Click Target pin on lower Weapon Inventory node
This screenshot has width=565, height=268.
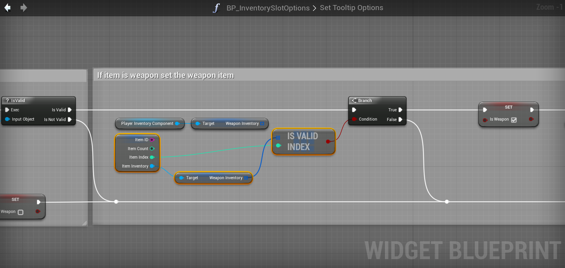[181, 178]
